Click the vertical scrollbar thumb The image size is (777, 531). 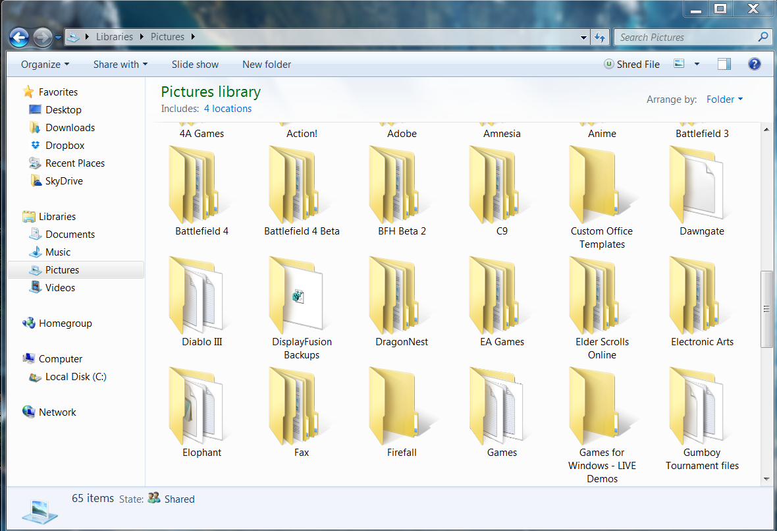766,309
